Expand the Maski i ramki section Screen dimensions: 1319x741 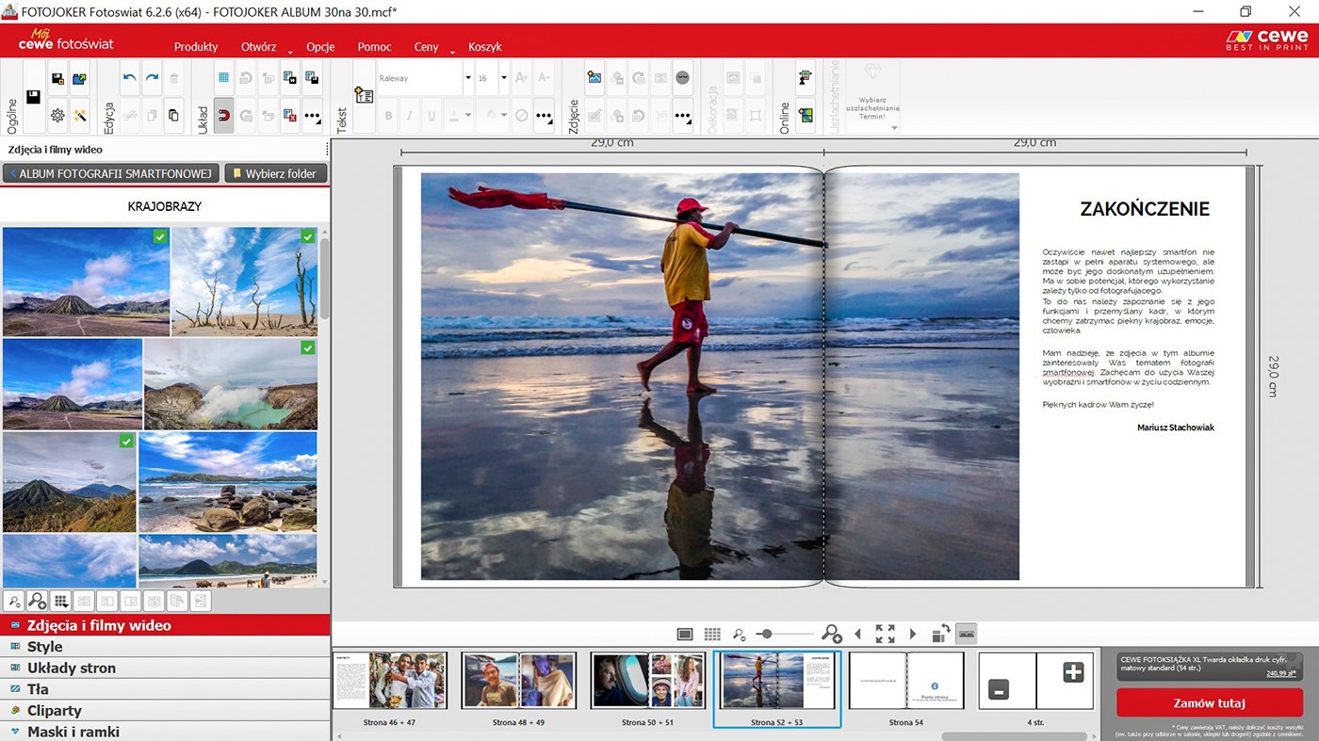[x=165, y=732]
